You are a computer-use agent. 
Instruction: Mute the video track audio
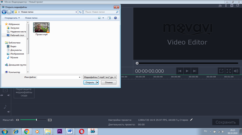coord(9,95)
